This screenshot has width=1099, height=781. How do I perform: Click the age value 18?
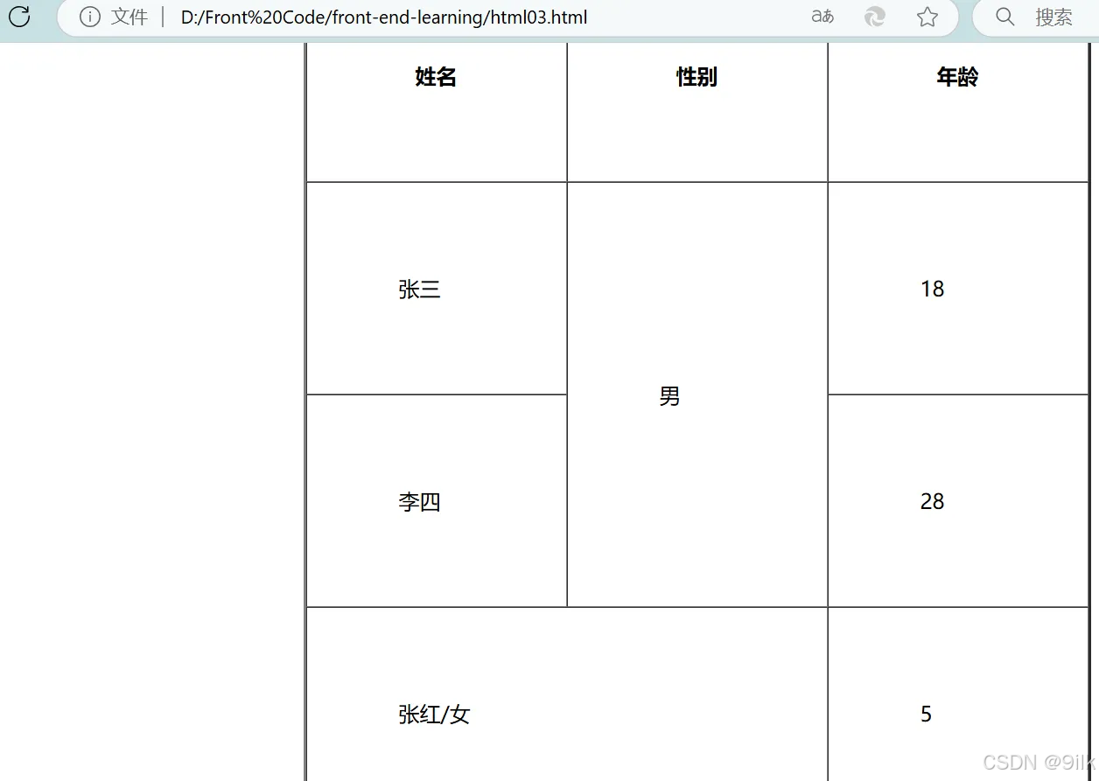click(x=933, y=289)
